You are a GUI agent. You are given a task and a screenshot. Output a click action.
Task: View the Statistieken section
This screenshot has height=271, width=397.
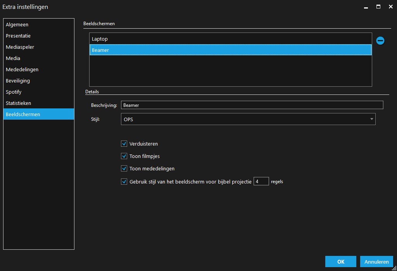click(39, 103)
